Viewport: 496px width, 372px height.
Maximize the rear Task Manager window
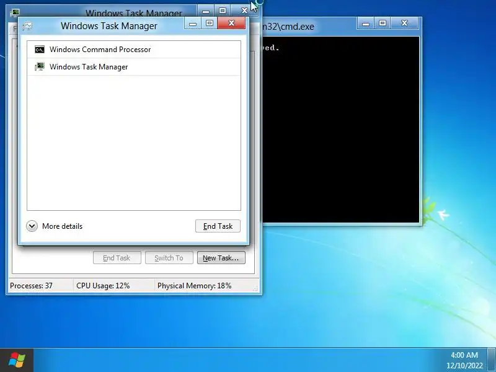point(223,11)
